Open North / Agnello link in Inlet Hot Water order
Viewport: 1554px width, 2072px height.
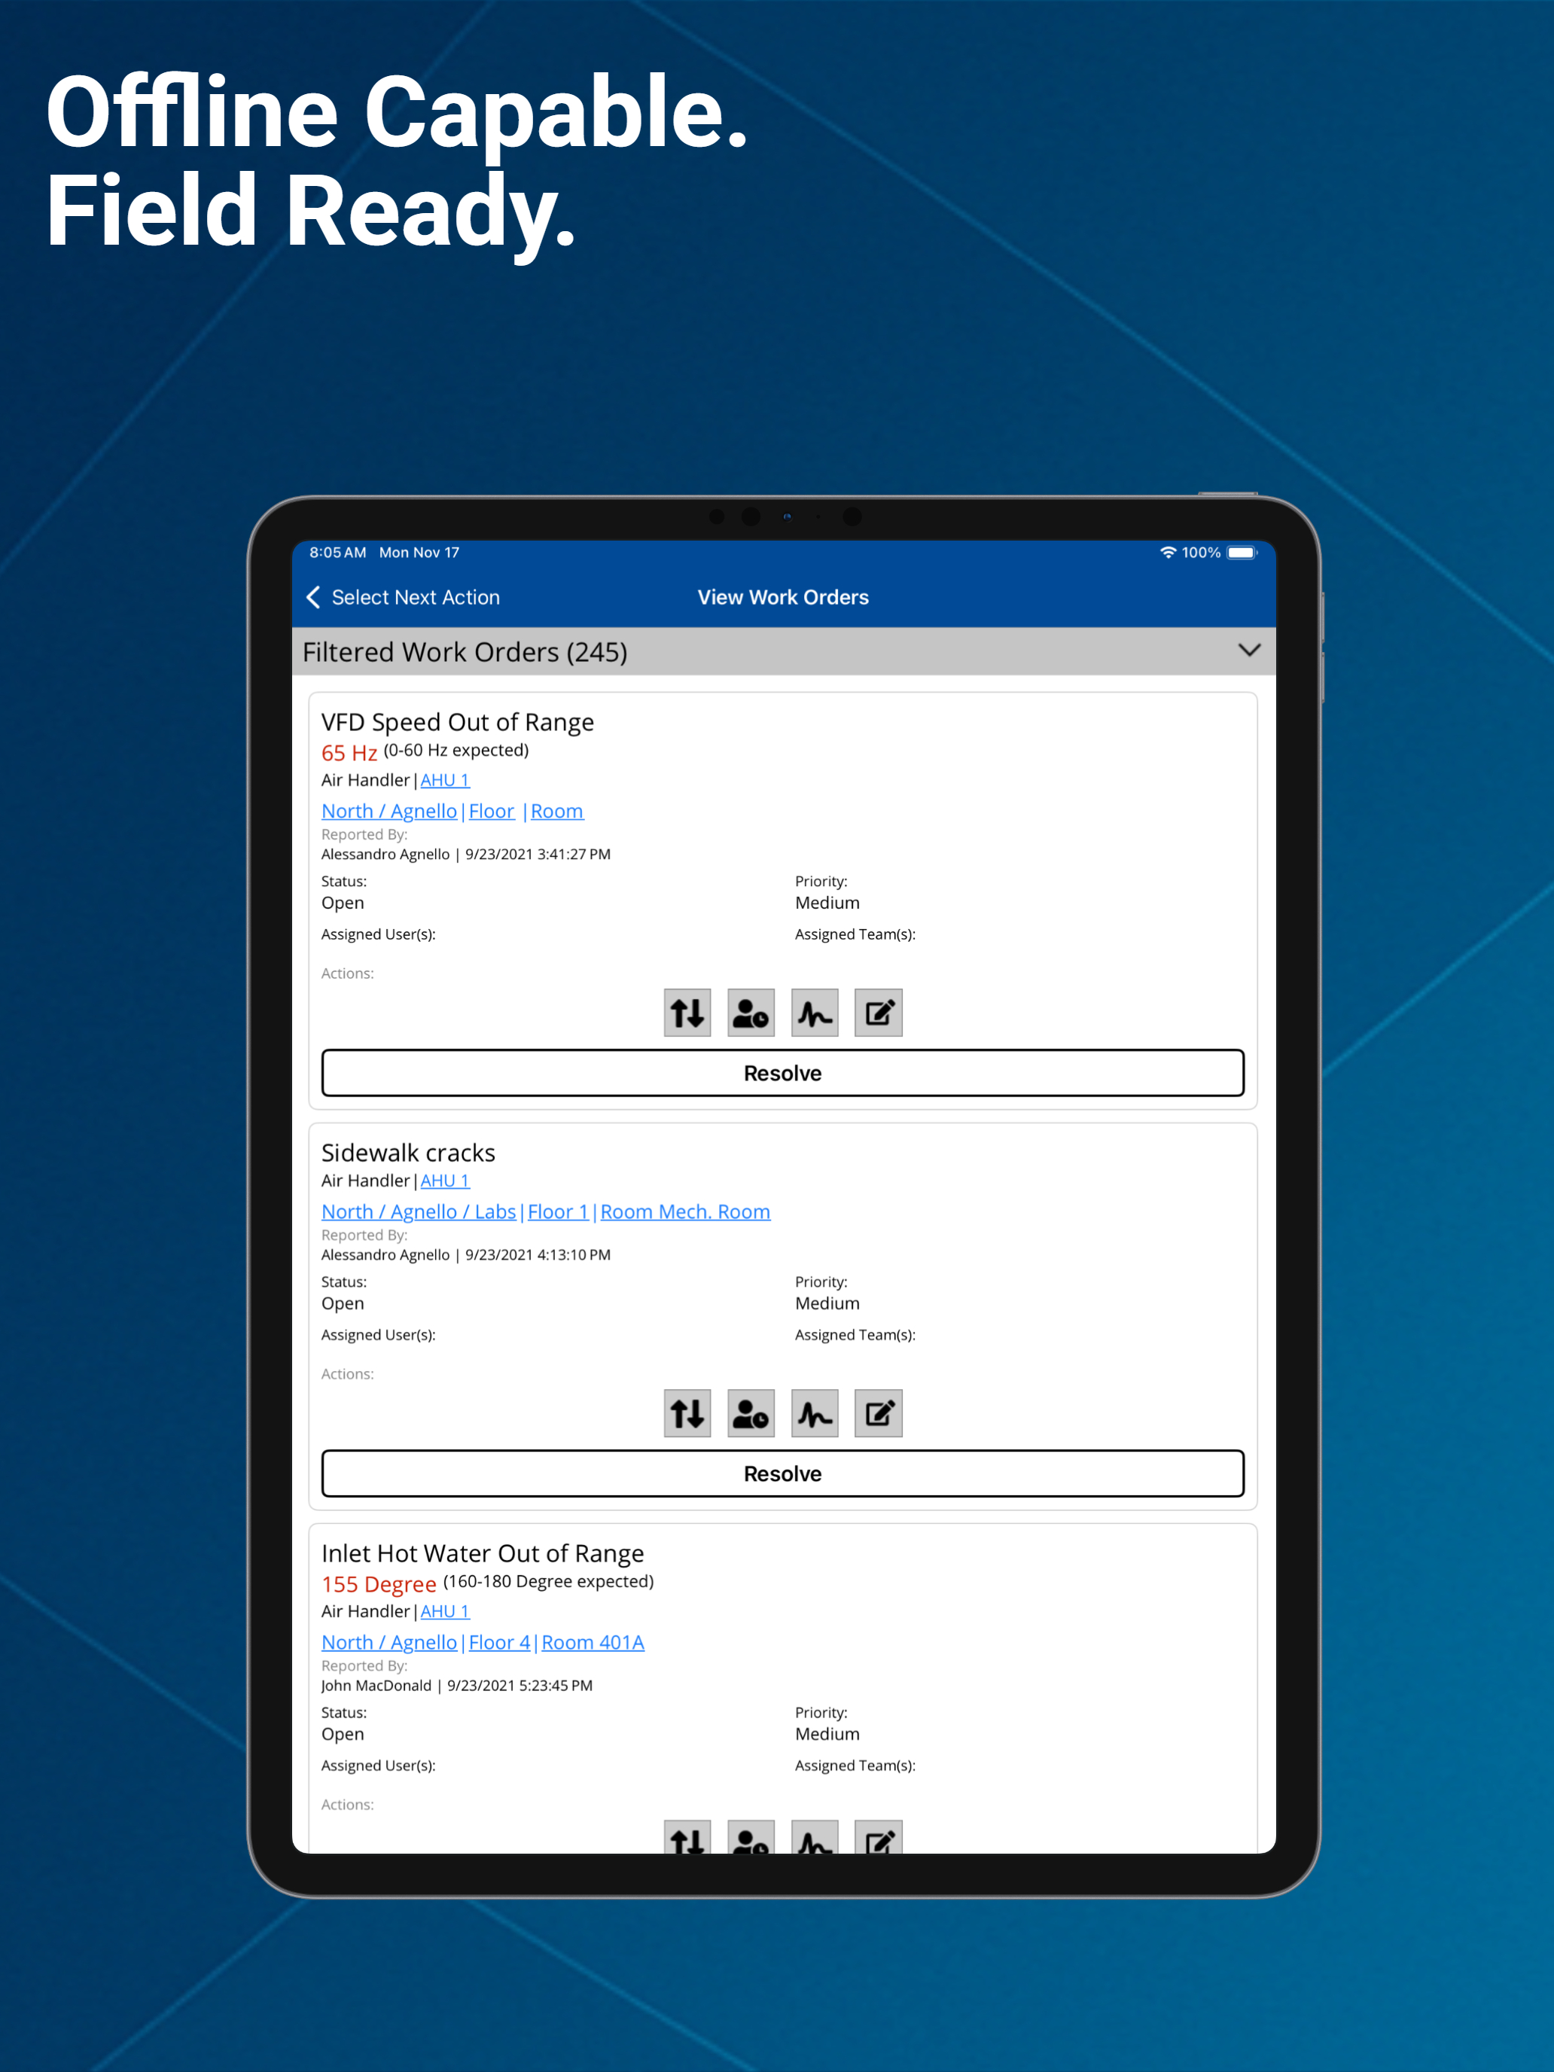388,1643
